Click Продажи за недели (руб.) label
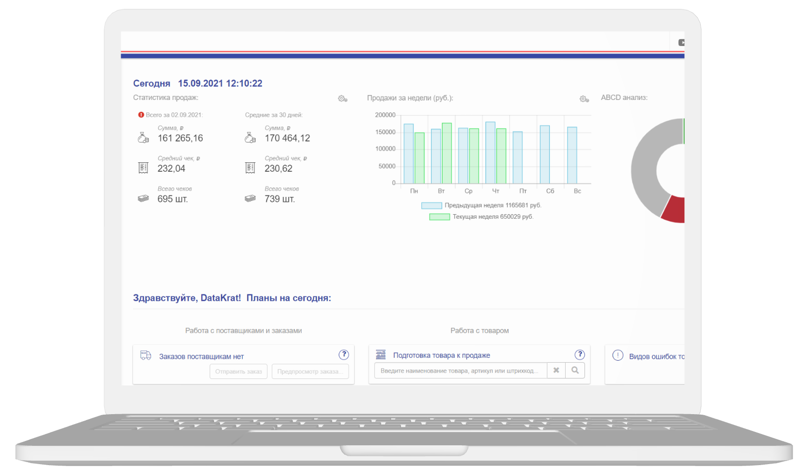This screenshot has width=807, height=474. pyautogui.click(x=410, y=98)
